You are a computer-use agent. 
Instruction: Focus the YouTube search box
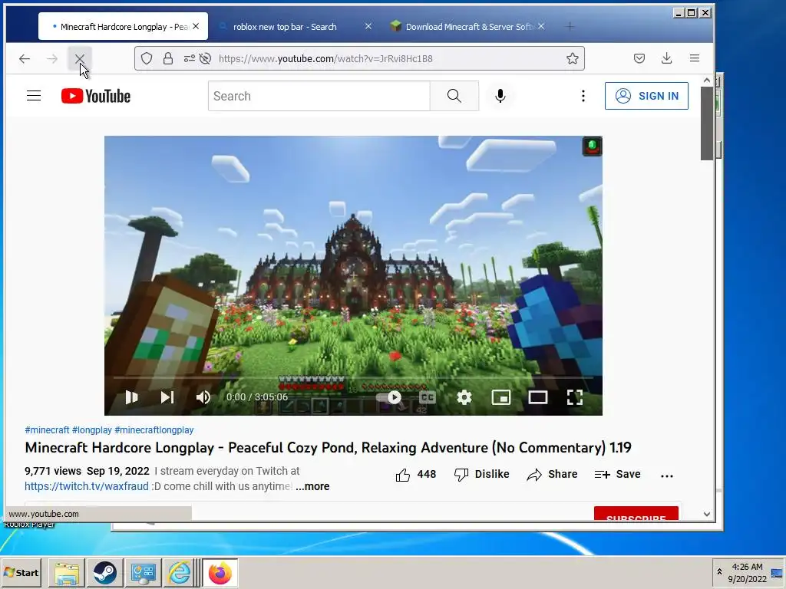coord(319,96)
